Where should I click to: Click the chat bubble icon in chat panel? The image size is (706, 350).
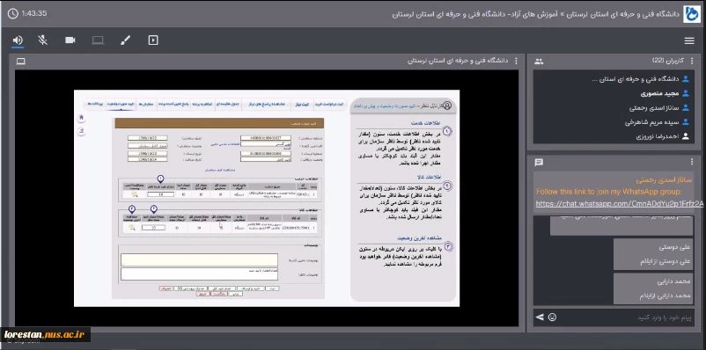coord(539,163)
